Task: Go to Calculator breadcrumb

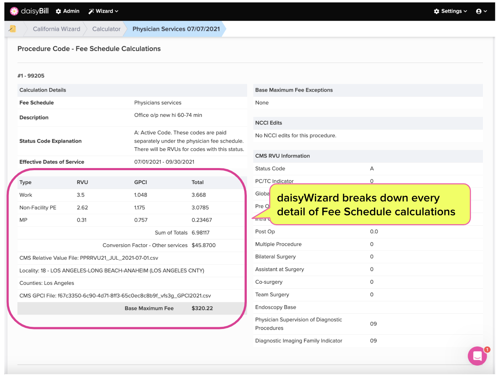Action: pos(106,29)
